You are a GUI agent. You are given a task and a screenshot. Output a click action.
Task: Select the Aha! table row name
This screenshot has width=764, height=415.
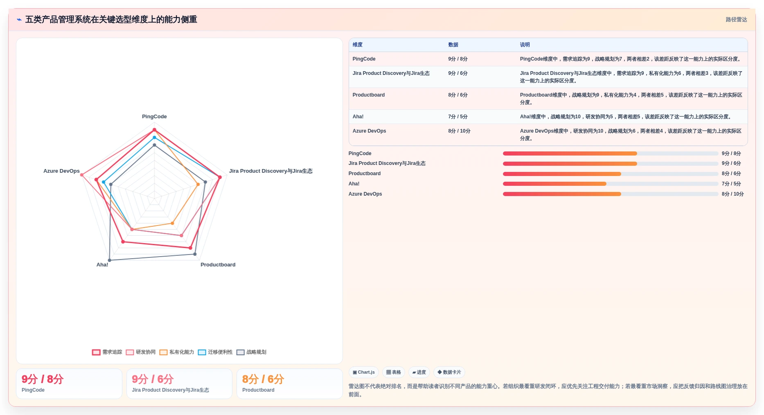click(x=358, y=117)
